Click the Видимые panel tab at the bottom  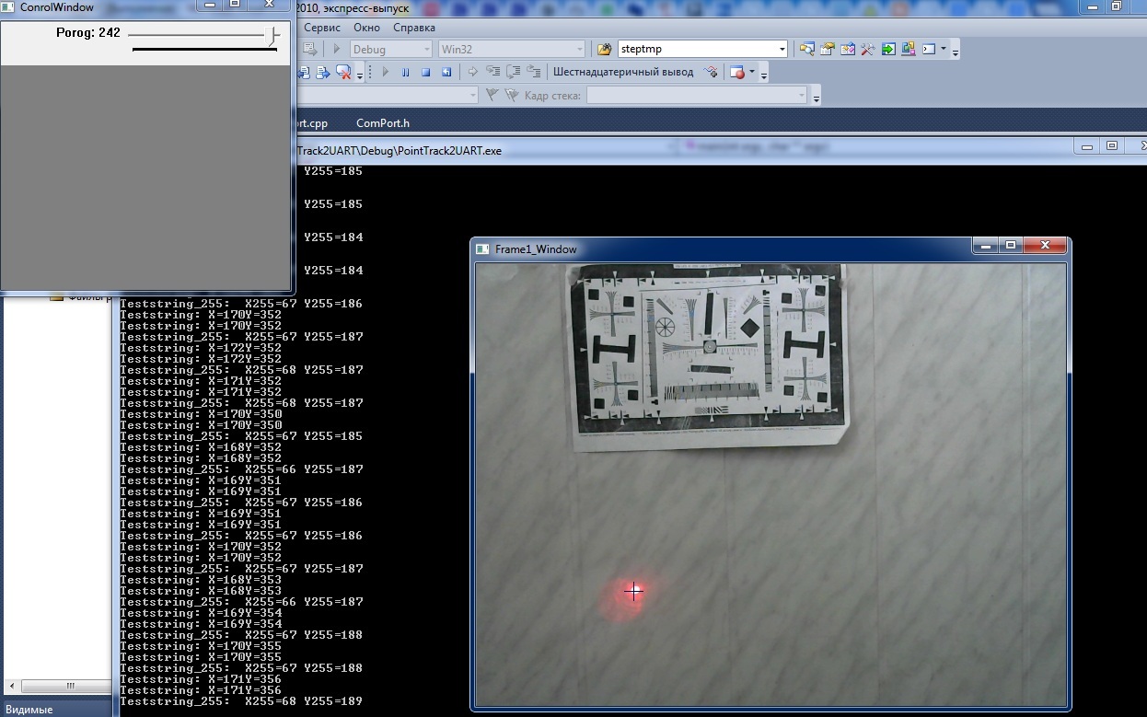click(x=30, y=710)
